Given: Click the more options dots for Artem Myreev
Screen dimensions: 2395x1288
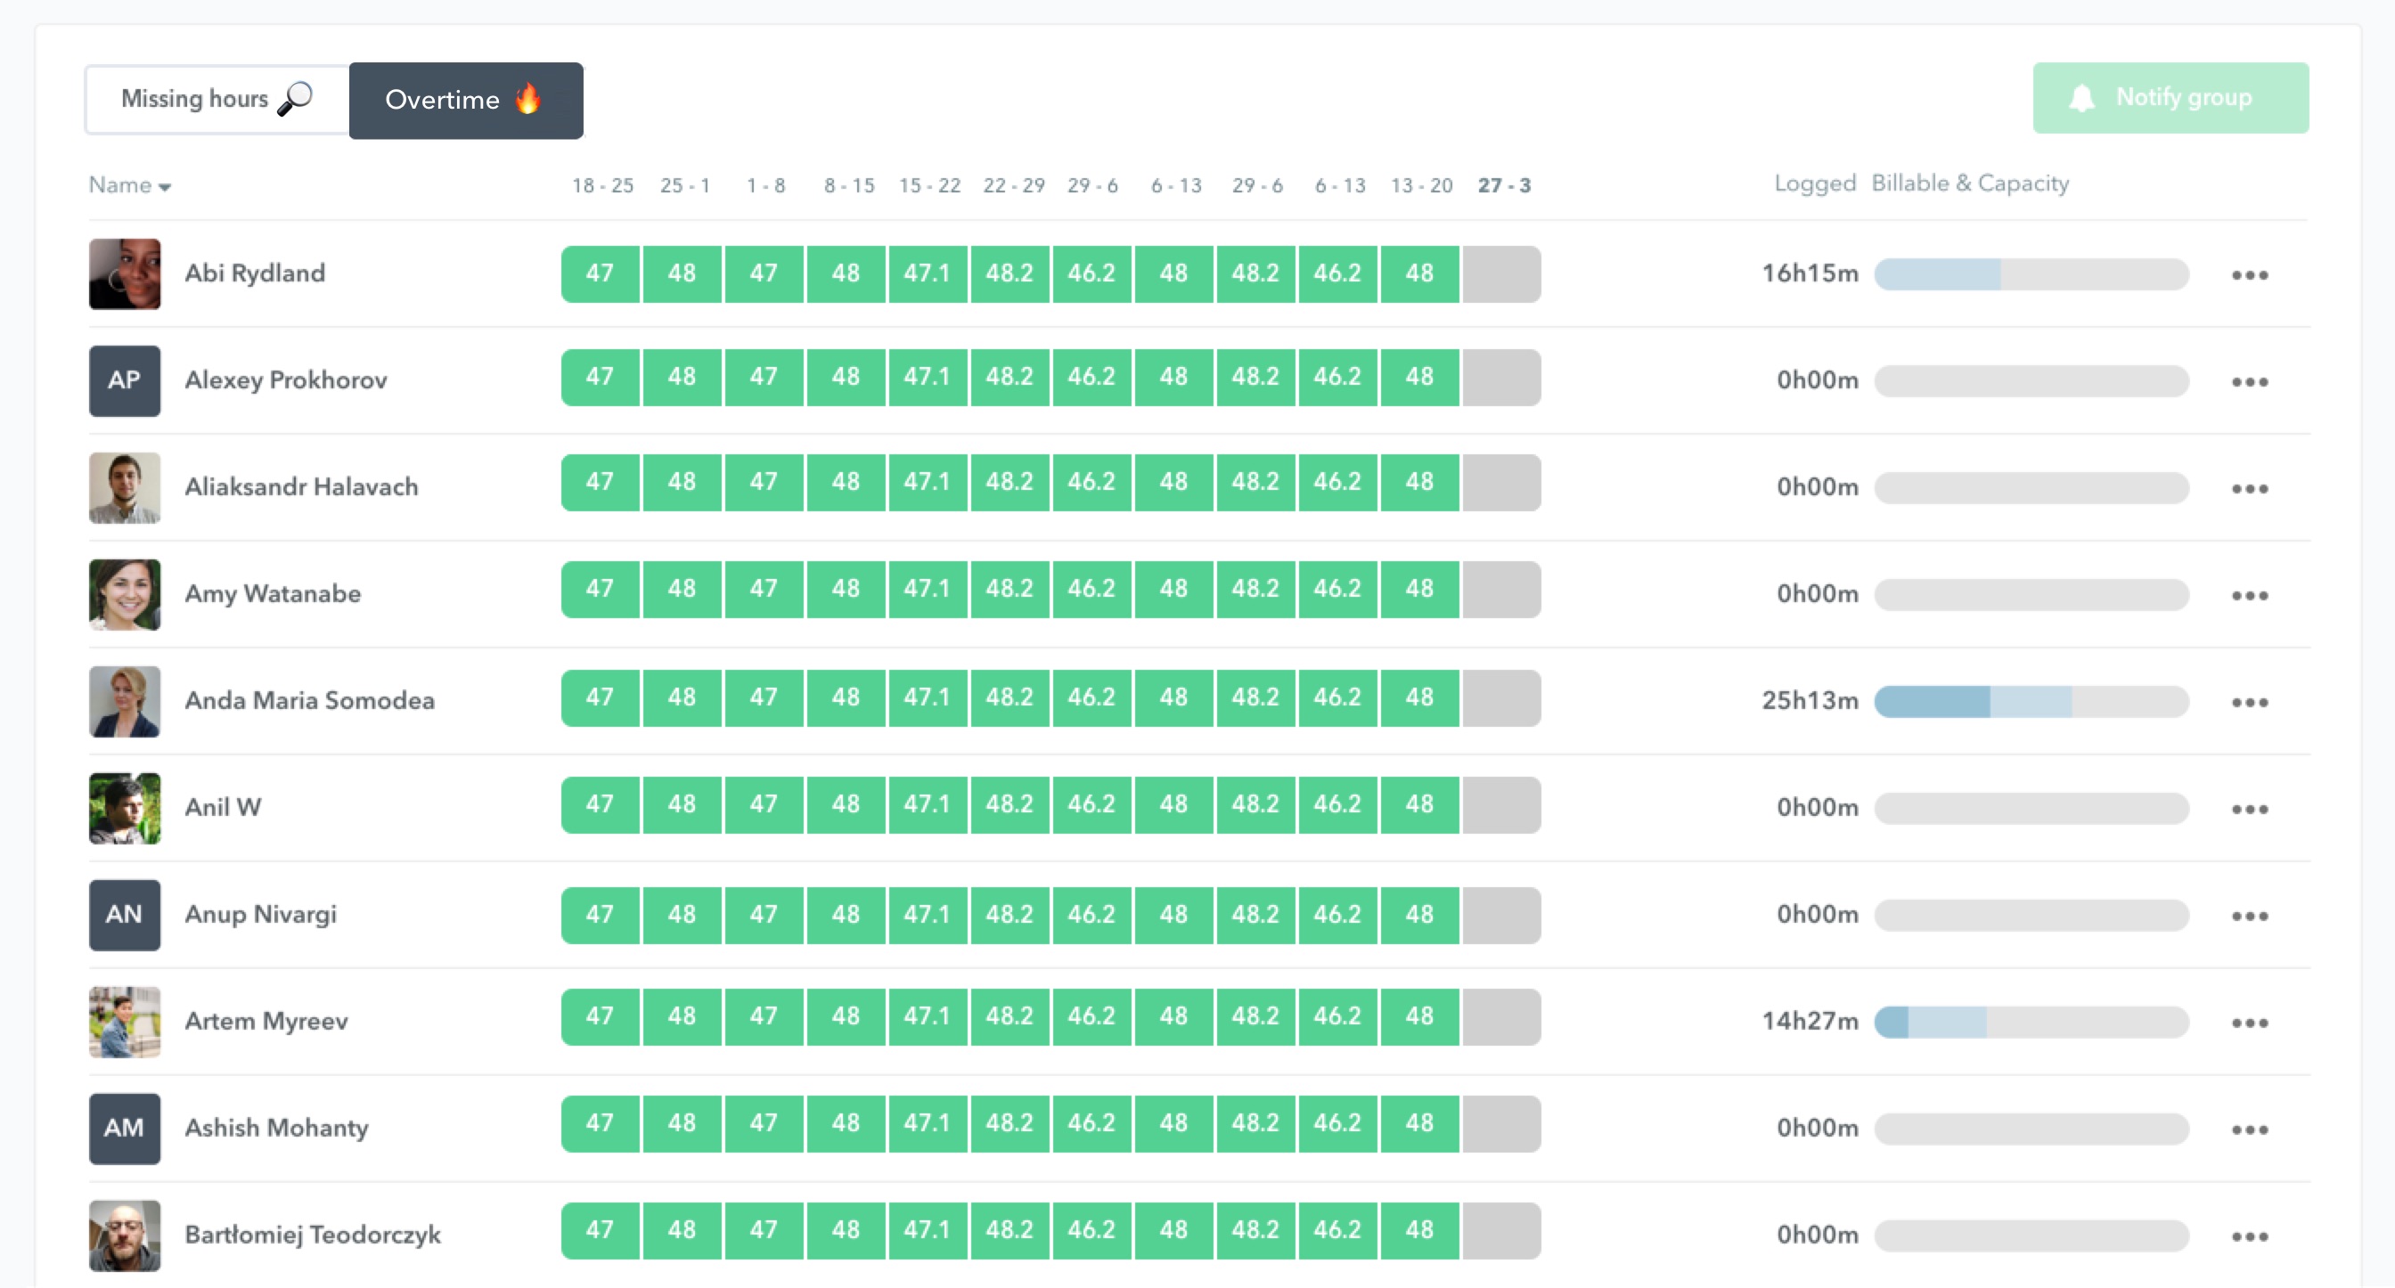Looking at the screenshot, I should point(2249,1023).
